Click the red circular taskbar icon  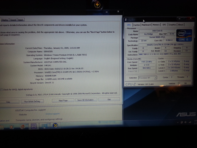22,127
